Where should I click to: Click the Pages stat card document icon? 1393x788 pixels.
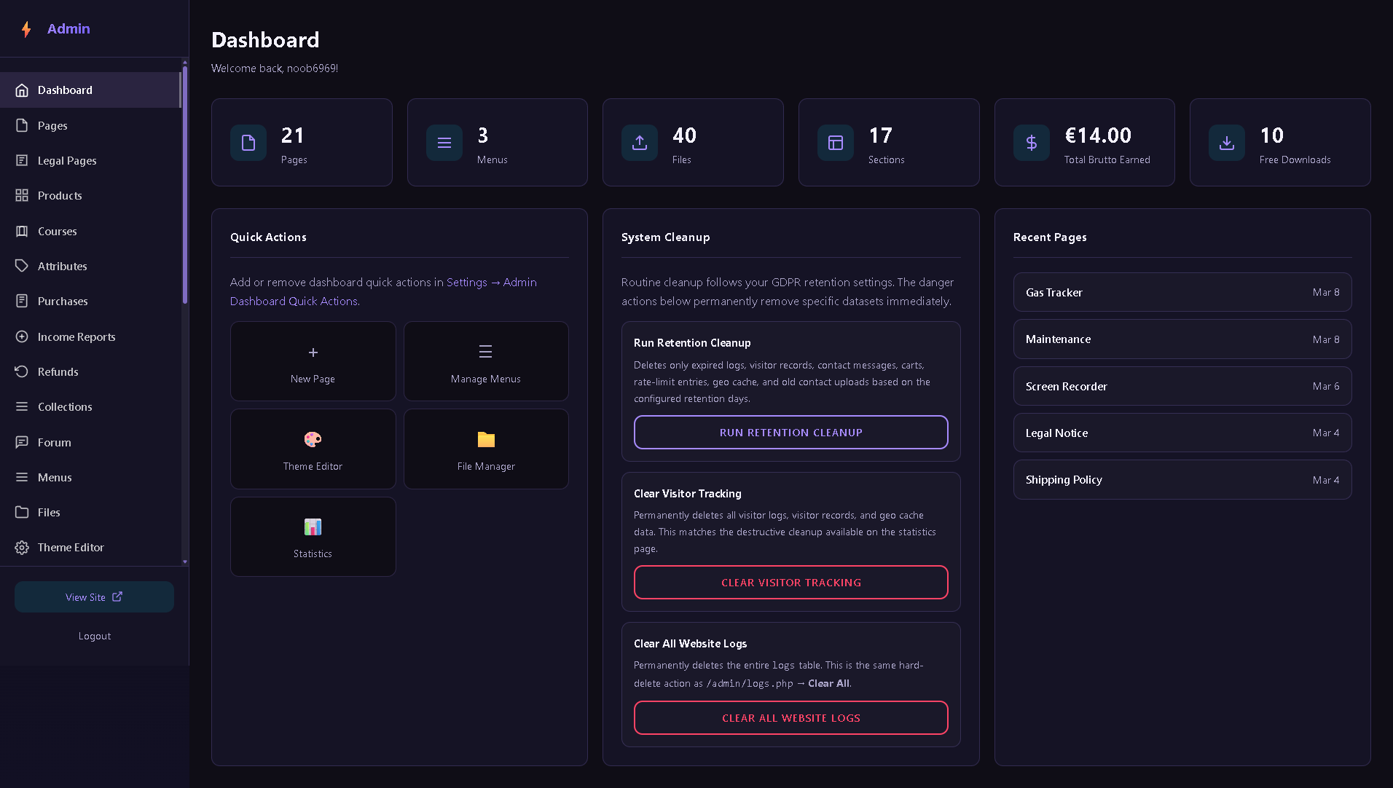pyautogui.click(x=248, y=143)
